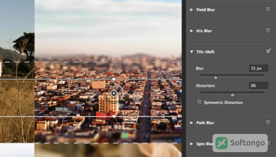Enable the Iris Blur checkbox
Screen dimensions: 276x157
[268, 31]
